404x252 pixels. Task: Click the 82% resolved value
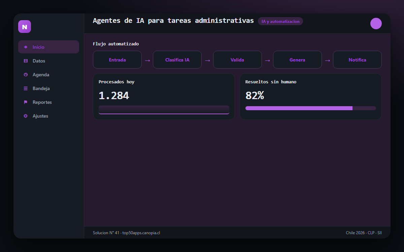255,96
